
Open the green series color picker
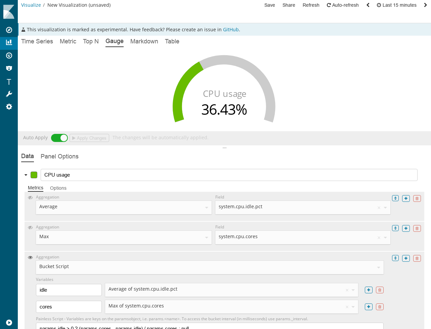pos(34,175)
